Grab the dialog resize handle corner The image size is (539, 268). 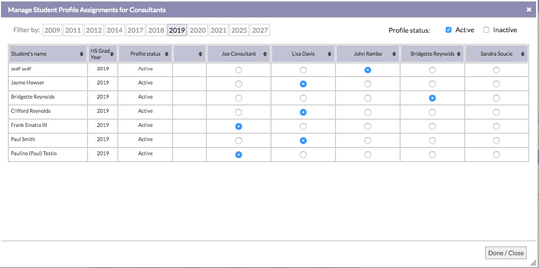point(533,263)
